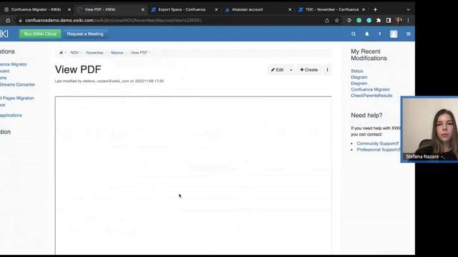This screenshot has height=257, width=458.
Task: Open NOV in the breadcrumb
Action: [x=74, y=53]
